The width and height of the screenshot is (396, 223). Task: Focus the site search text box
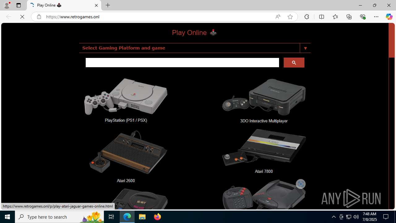[x=182, y=63]
